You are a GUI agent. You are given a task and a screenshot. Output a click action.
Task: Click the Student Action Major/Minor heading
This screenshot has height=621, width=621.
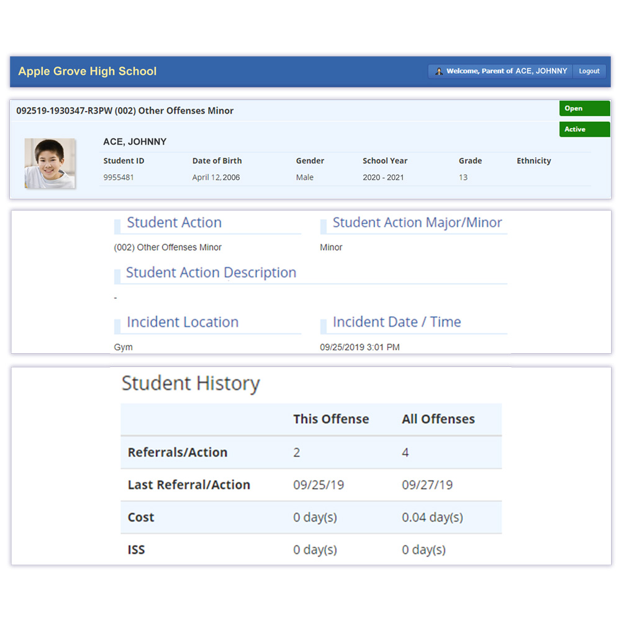417,222
